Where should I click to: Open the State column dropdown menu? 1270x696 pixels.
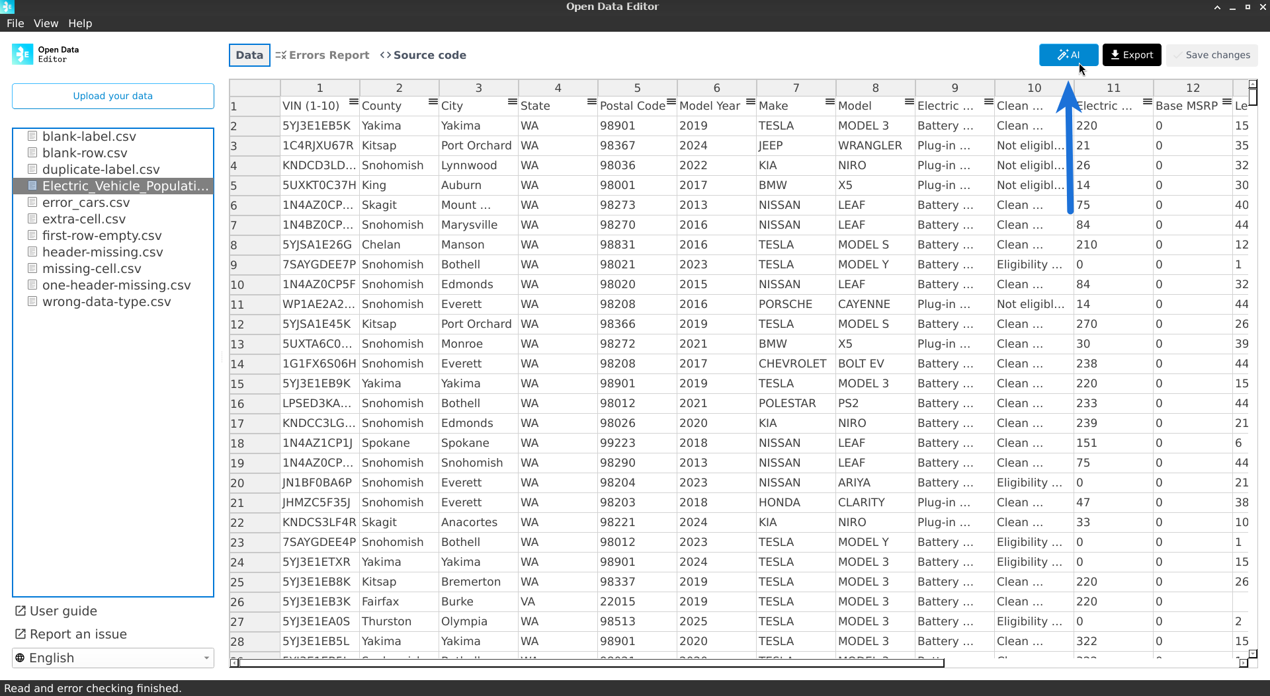coord(591,102)
